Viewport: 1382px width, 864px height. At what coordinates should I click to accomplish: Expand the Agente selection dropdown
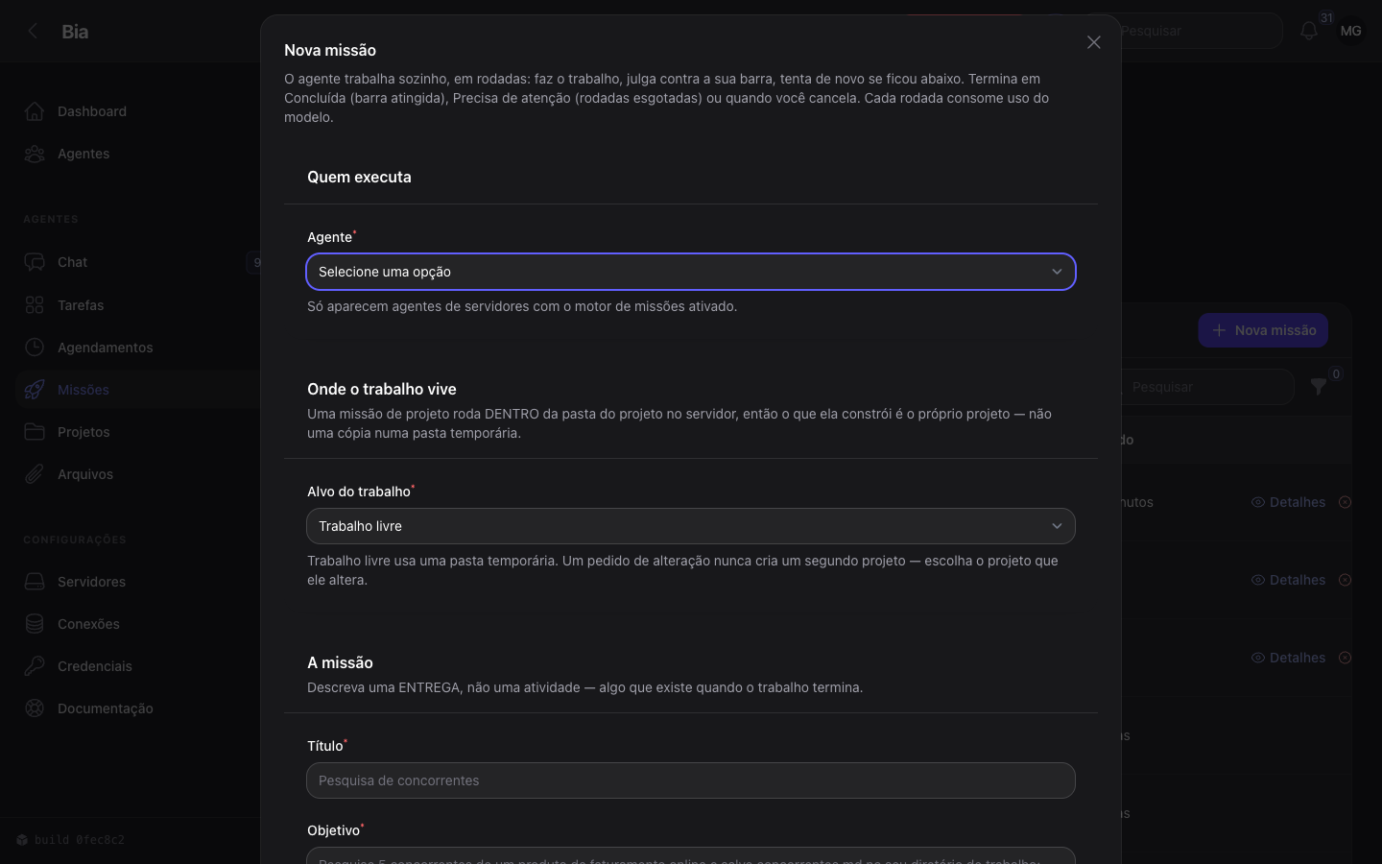(x=691, y=272)
